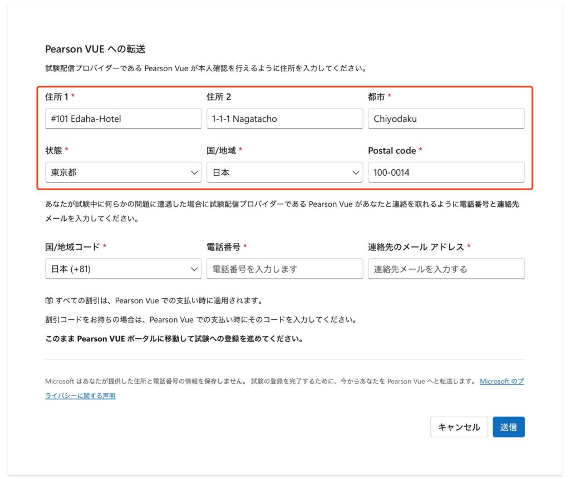The height and width of the screenshot is (479, 570).
Task: Click the 都市 label
Action: (376, 97)
